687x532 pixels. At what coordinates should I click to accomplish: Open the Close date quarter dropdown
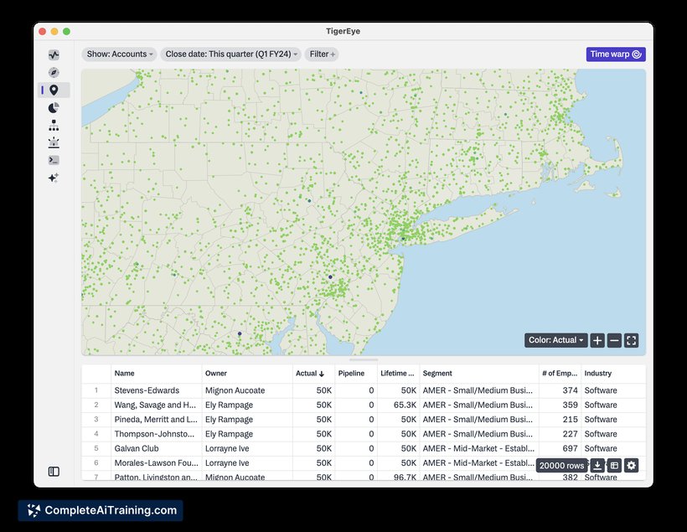(x=231, y=54)
